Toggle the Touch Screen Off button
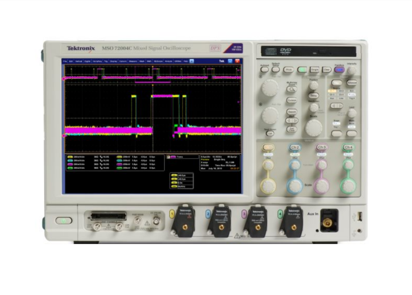Image resolution: width=412 pixels, height=295 pixels. click(x=270, y=134)
